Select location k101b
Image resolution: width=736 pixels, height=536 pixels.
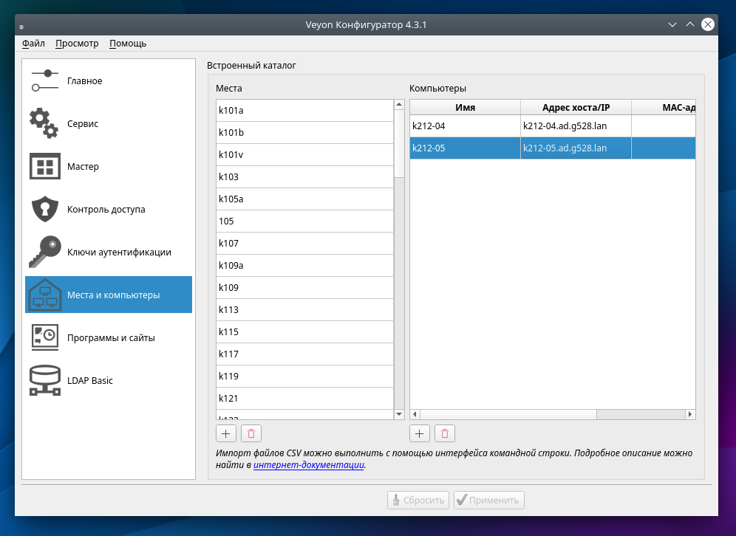(304, 133)
